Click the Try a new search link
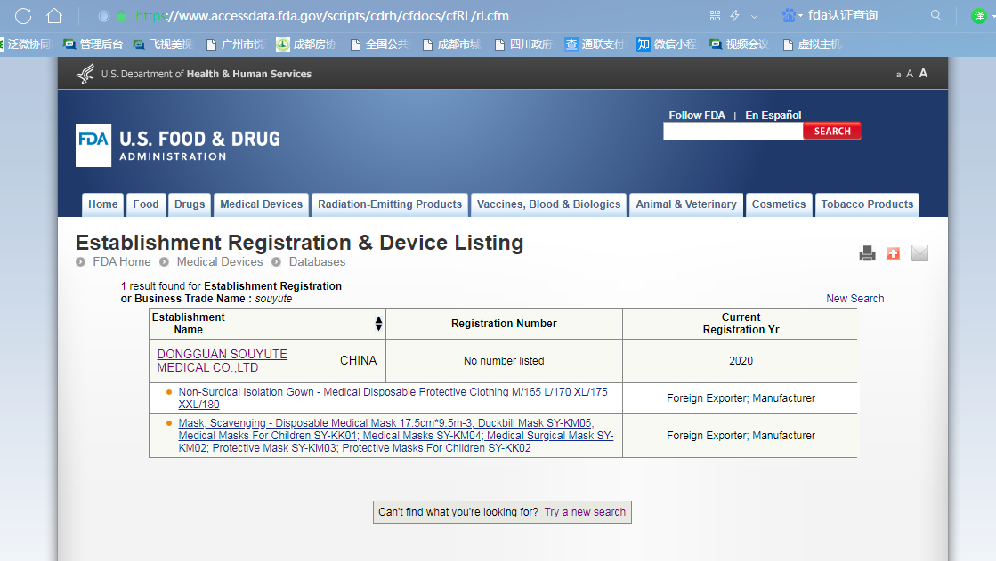The image size is (996, 561). [x=585, y=511]
